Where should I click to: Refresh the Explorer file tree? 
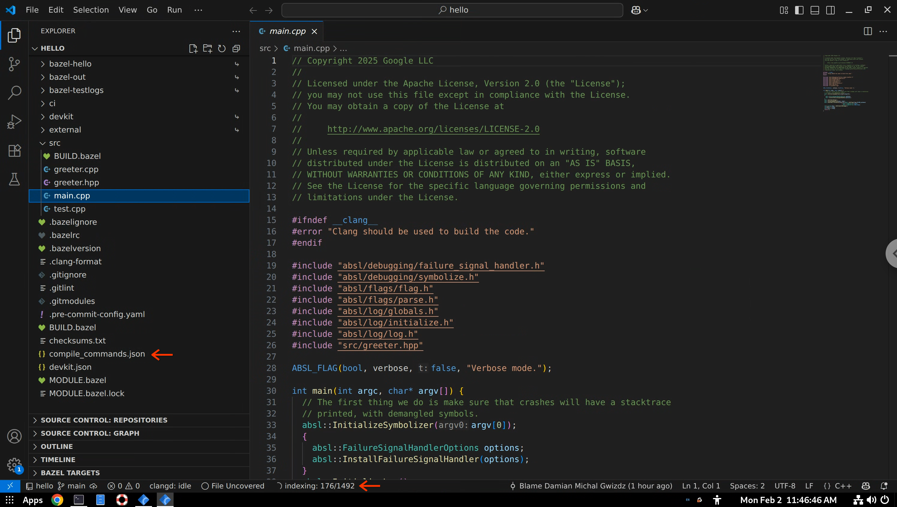tap(222, 49)
